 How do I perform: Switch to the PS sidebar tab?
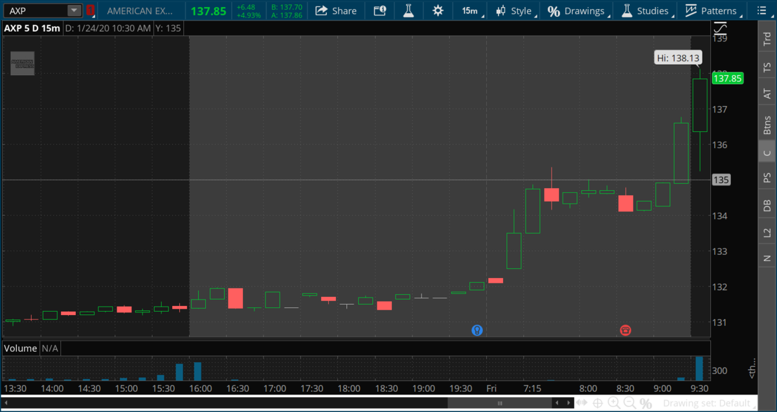pyautogui.click(x=767, y=177)
